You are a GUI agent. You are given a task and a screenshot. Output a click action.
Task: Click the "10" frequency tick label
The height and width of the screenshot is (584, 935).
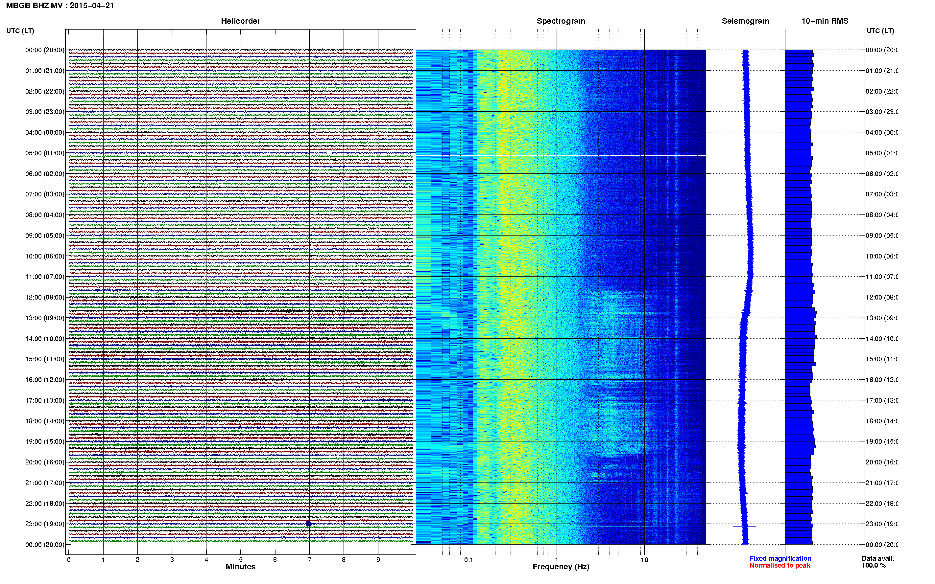pos(644,560)
